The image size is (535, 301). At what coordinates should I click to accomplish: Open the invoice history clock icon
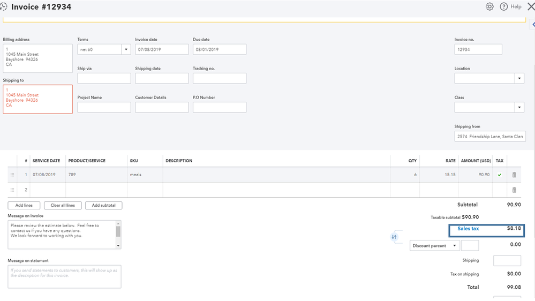pos(3,7)
